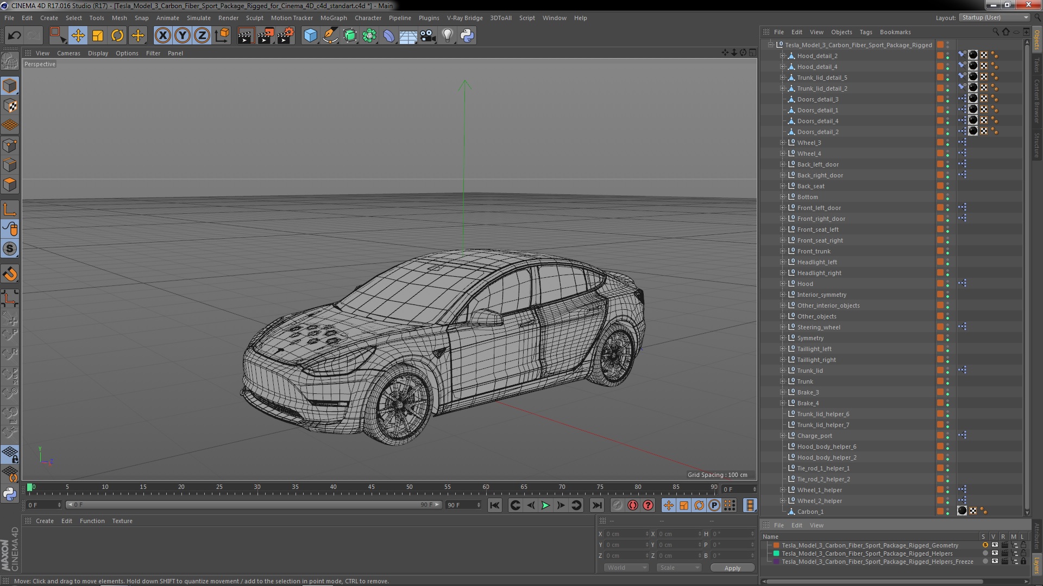
Task: Toggle visibility of Geometry layer
Action: click(995, 545)
